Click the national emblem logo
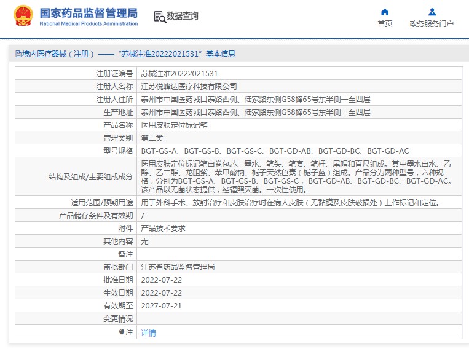 point(23,17)
